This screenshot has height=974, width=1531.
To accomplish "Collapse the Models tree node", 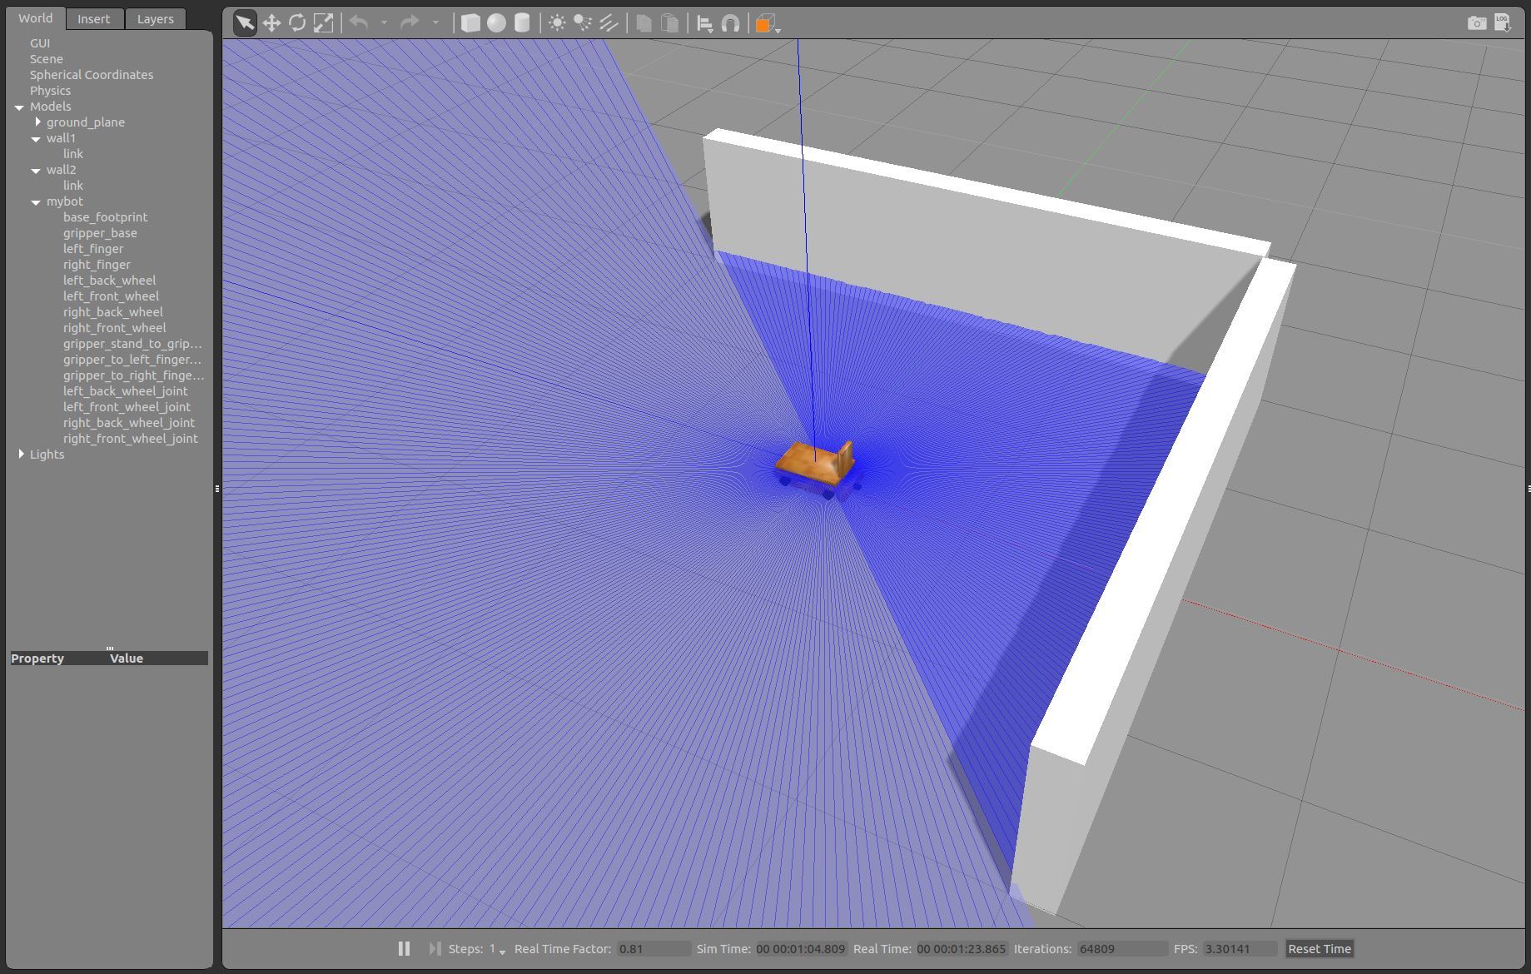I will 19,107.
